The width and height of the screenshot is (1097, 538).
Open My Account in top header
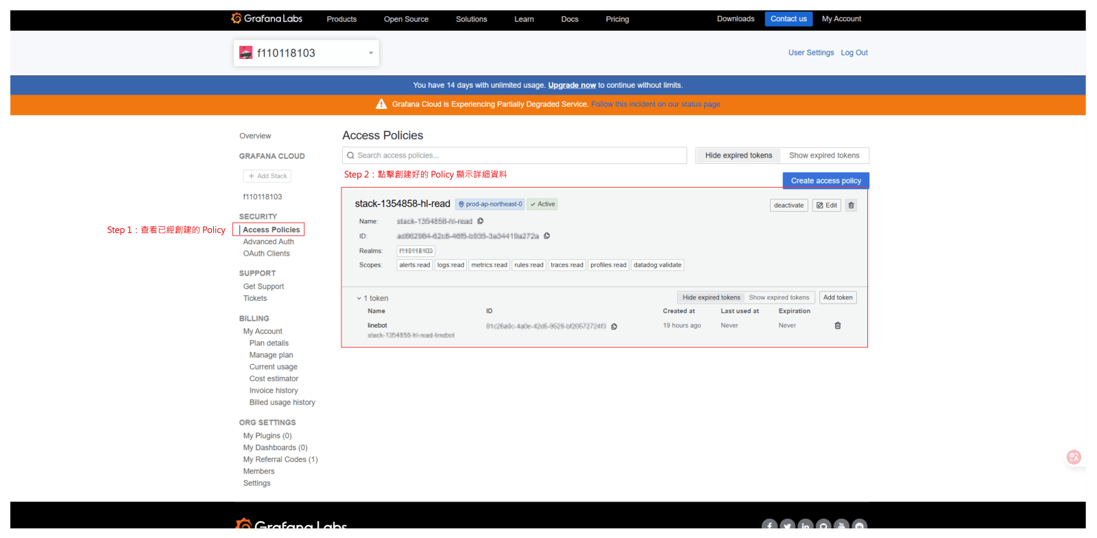click(841, 19)
